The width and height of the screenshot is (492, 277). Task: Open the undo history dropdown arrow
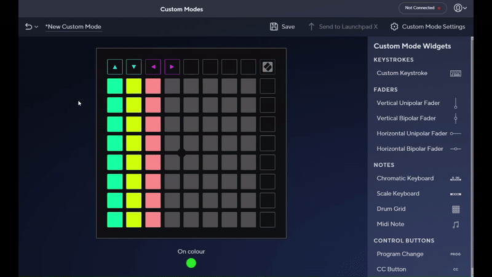point(36,27)
